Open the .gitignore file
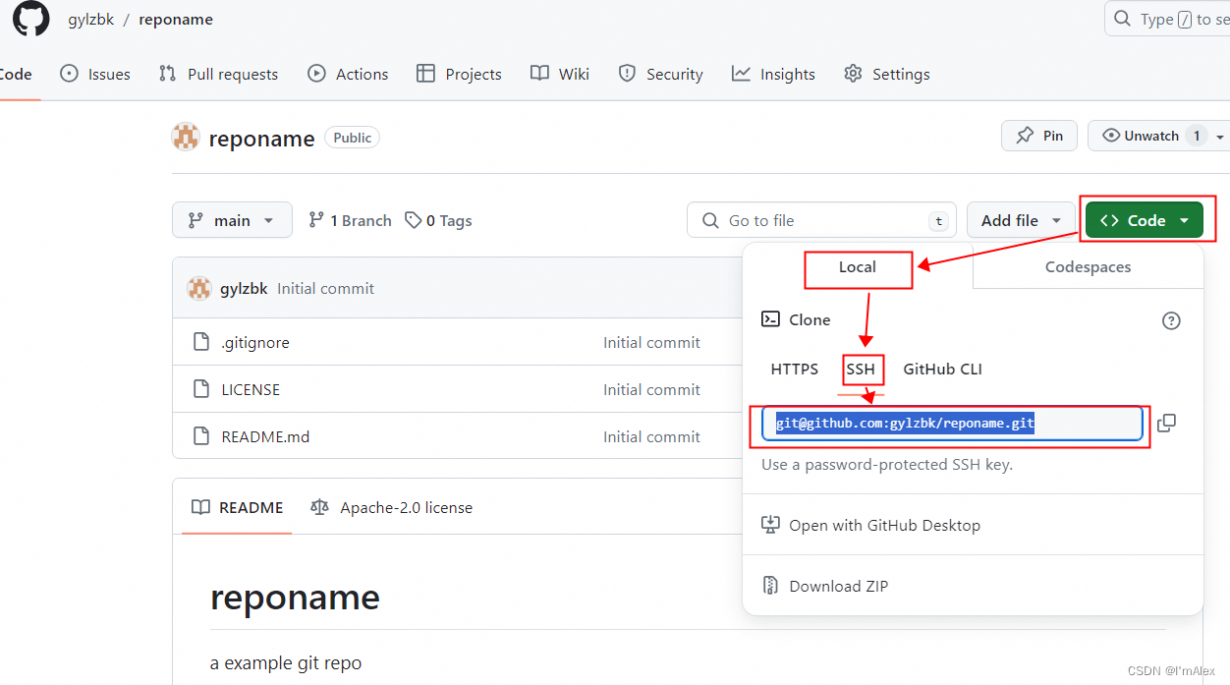The image size is (1230, 685). coord(255,342)
